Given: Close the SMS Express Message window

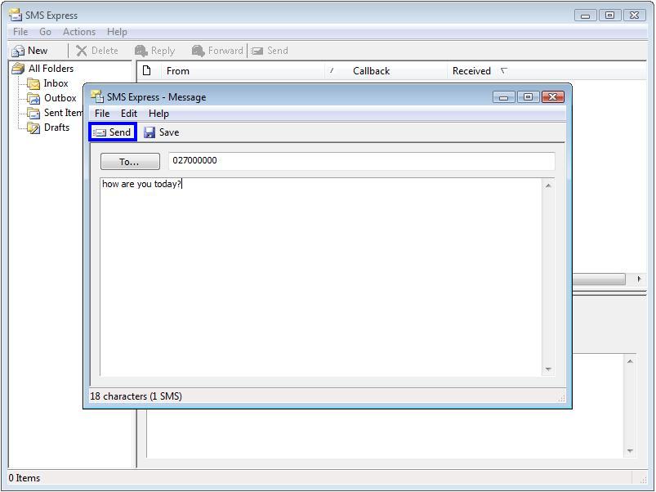Looking at the screenshot, I should click(x=553, y=97).
